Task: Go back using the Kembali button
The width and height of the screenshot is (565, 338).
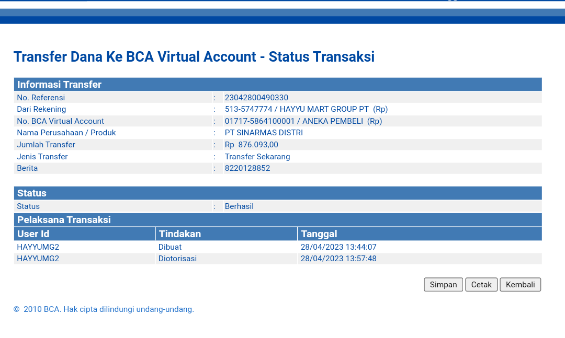Action: 520,285
